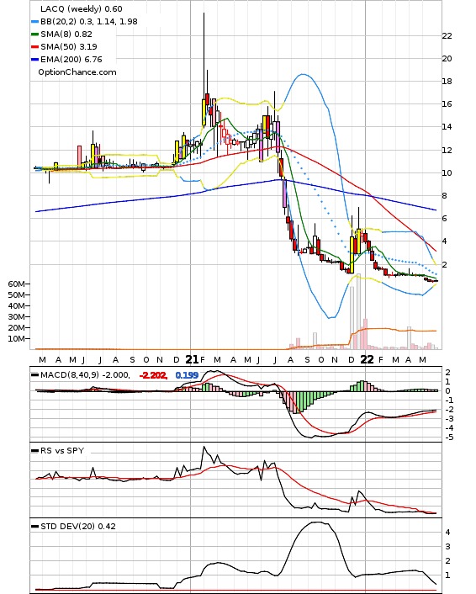
Task: Click the bold 22 year marker on time axis
Action: click(367, 359)
